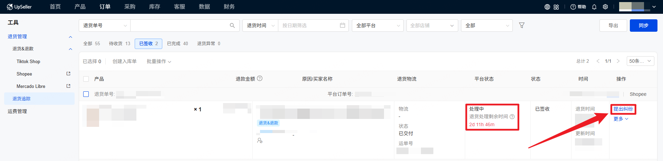Image resolution: width=663 pixels, height=161 pixels.
Task: Open the 订单 top menu
Action: [x=105, y=7]
